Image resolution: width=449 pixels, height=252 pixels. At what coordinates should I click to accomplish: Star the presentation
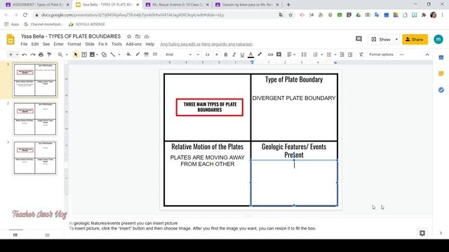(x=129, y=36)
